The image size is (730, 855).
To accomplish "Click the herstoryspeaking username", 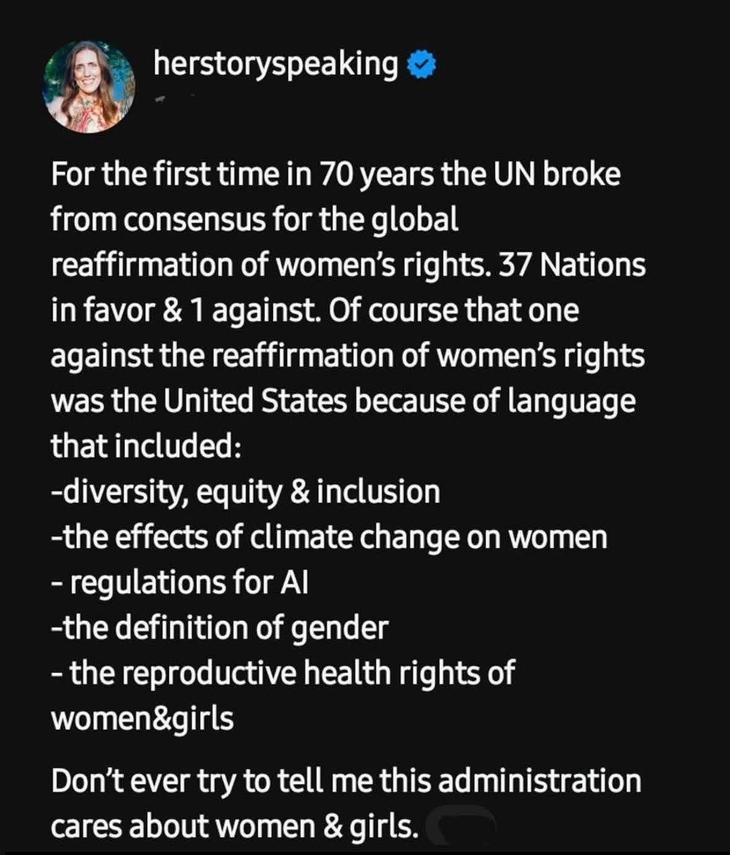I will 276,64.
